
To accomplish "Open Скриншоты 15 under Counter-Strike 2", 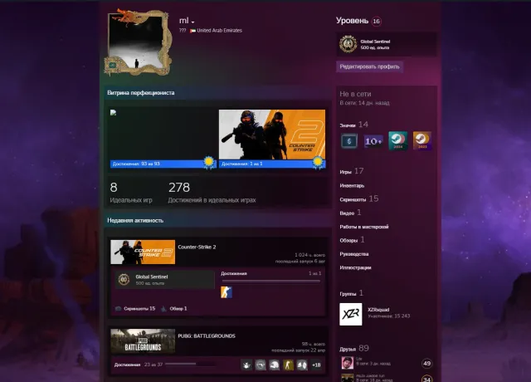I will point(139,308).
